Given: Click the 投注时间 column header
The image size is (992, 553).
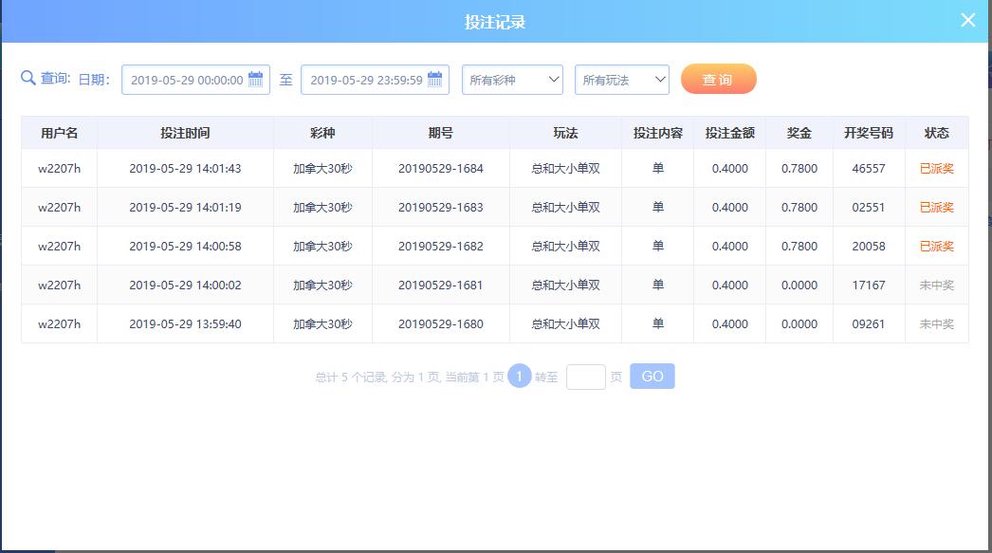Looking at the screenshot, I should coord(185,133).
